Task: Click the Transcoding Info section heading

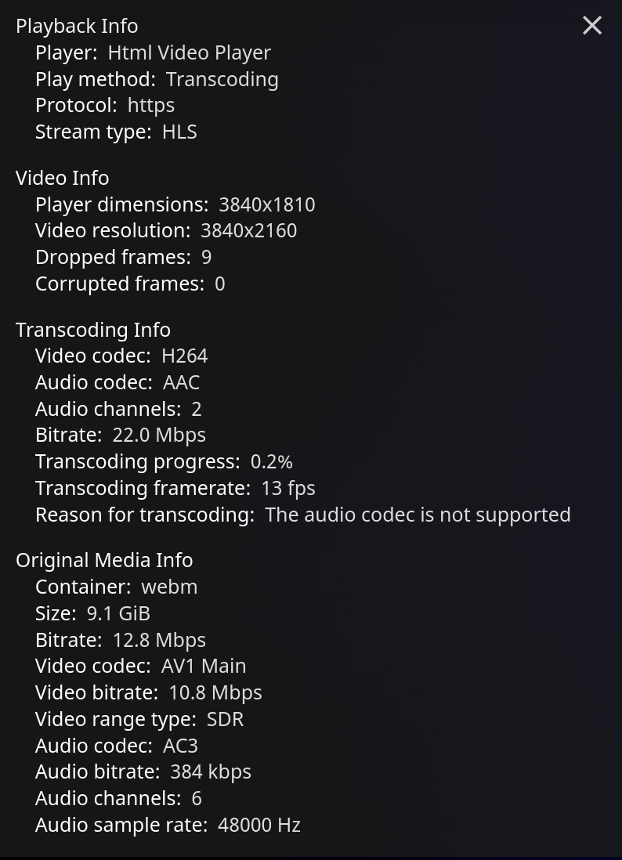Action: pos(92,330)
